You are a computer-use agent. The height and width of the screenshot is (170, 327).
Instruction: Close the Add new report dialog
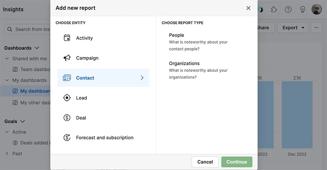coord(248,8)
